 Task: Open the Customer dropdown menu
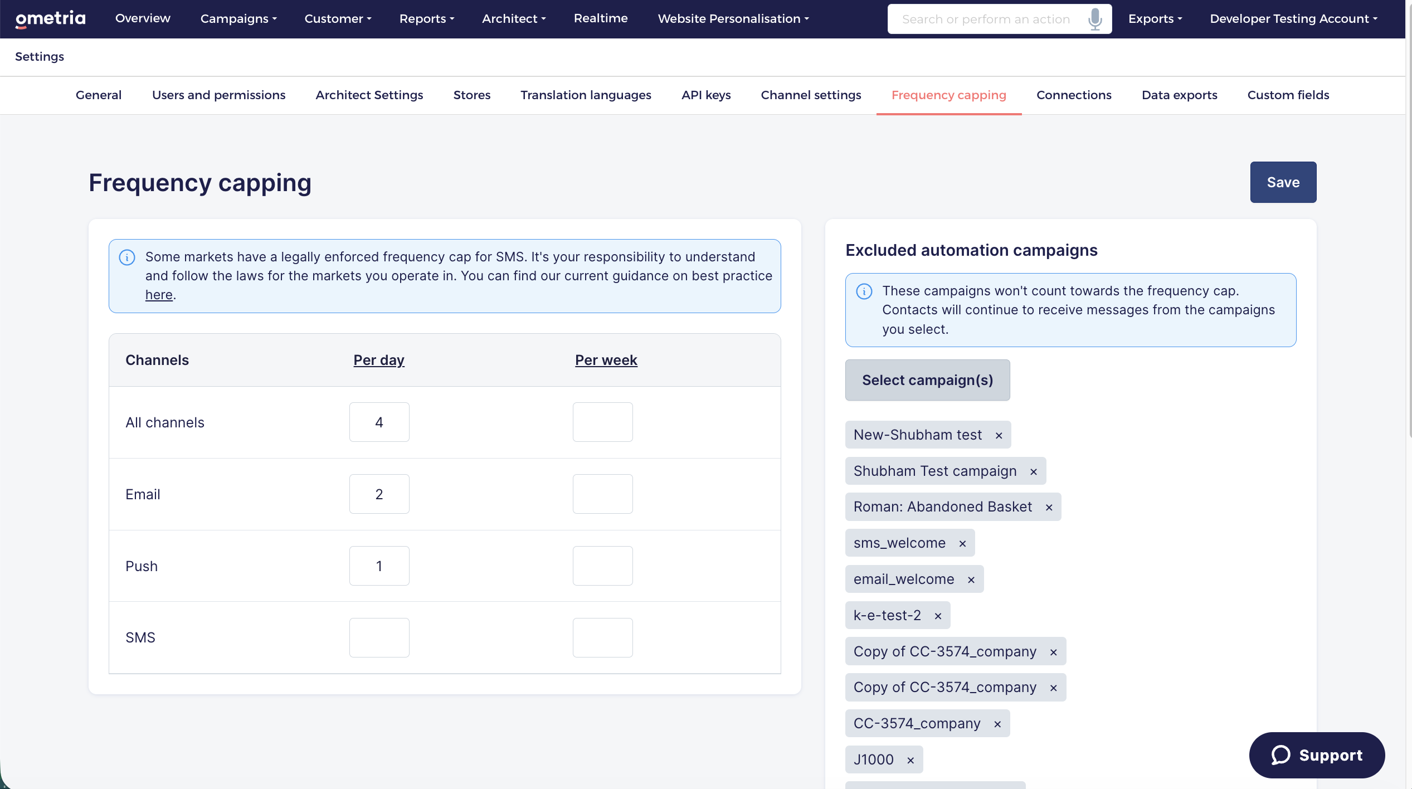pyautogui.click(x=338, y=18)
